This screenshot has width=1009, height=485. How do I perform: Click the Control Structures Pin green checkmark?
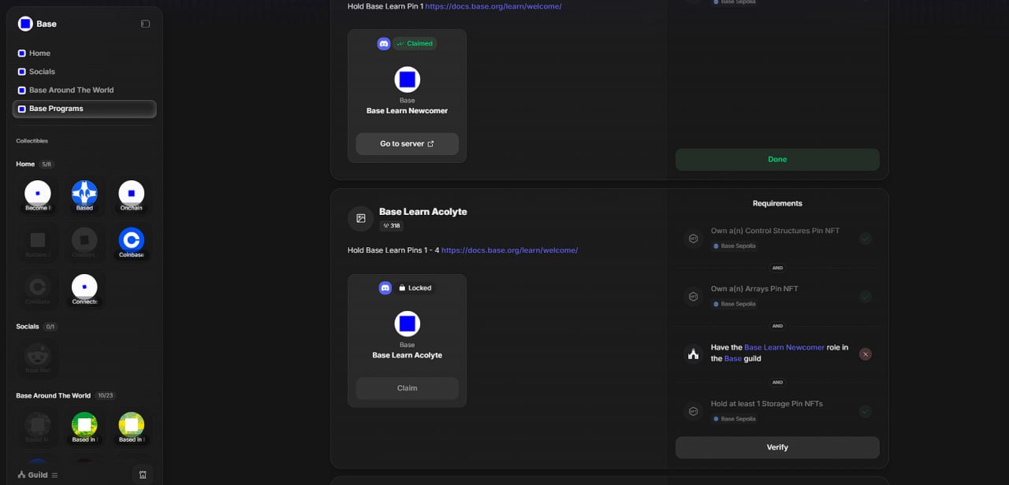865,239
